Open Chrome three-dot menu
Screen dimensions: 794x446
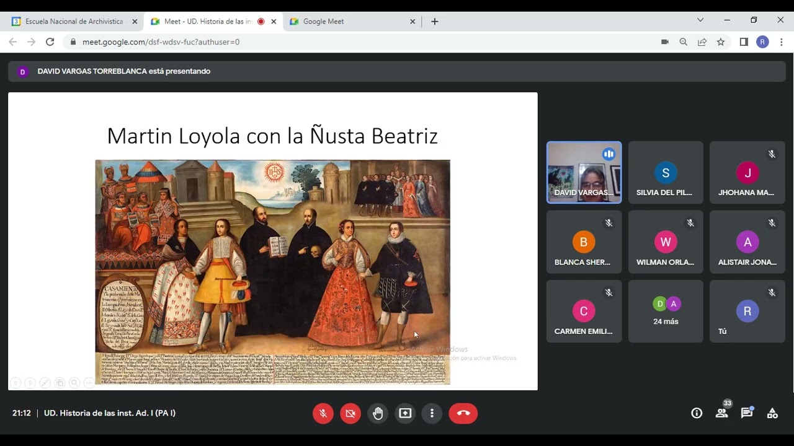tap(782, 42)
